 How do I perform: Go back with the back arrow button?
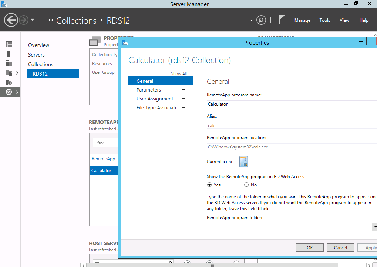coord(11,20)
